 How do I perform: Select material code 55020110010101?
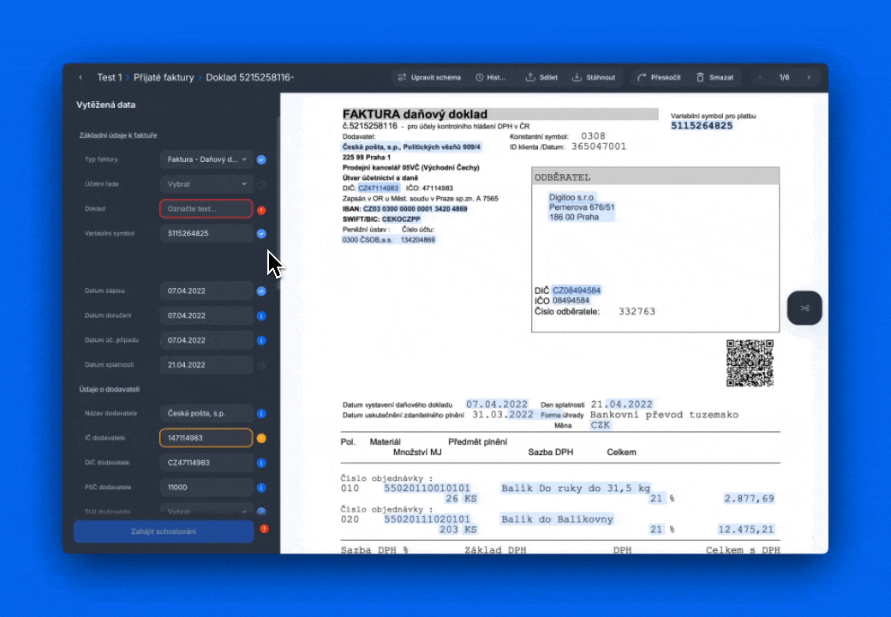[428, 488]
